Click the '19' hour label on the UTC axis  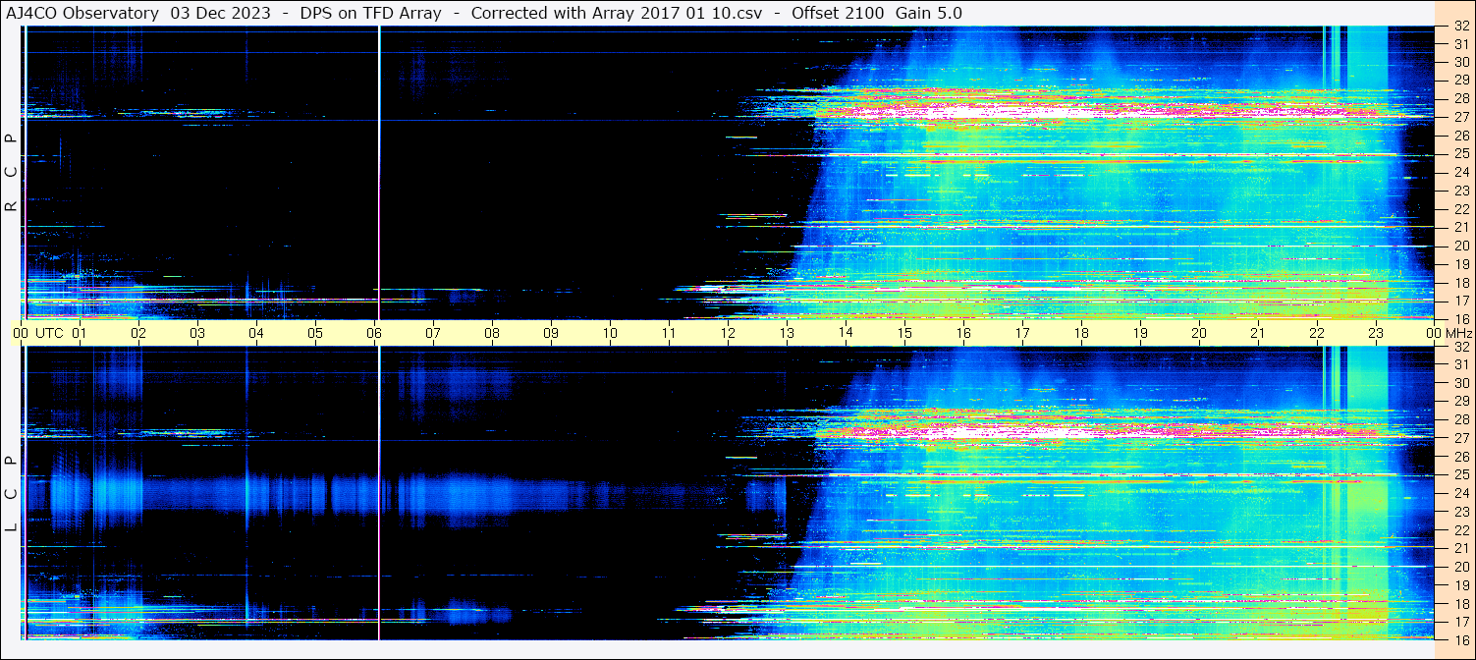[1140, 333]
